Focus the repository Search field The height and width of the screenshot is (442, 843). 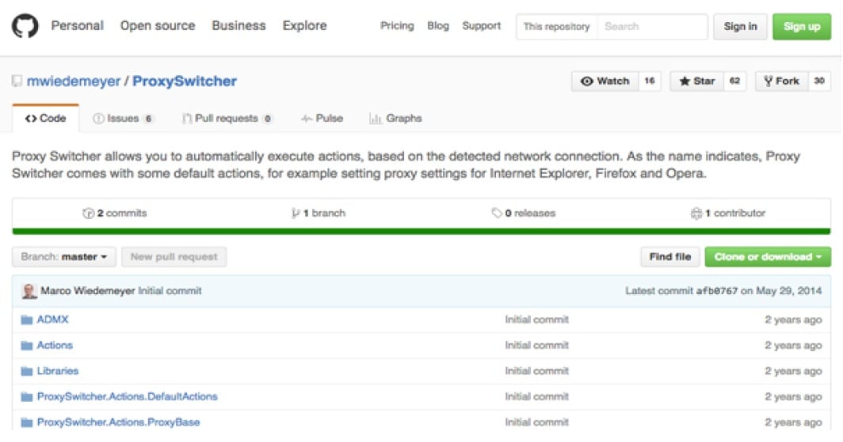coord(653,27)
